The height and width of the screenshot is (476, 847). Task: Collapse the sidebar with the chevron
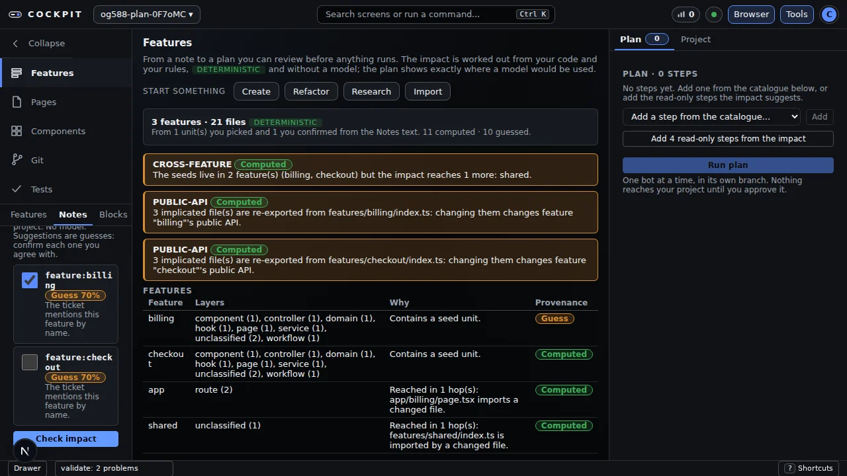(x=15, y=43)
